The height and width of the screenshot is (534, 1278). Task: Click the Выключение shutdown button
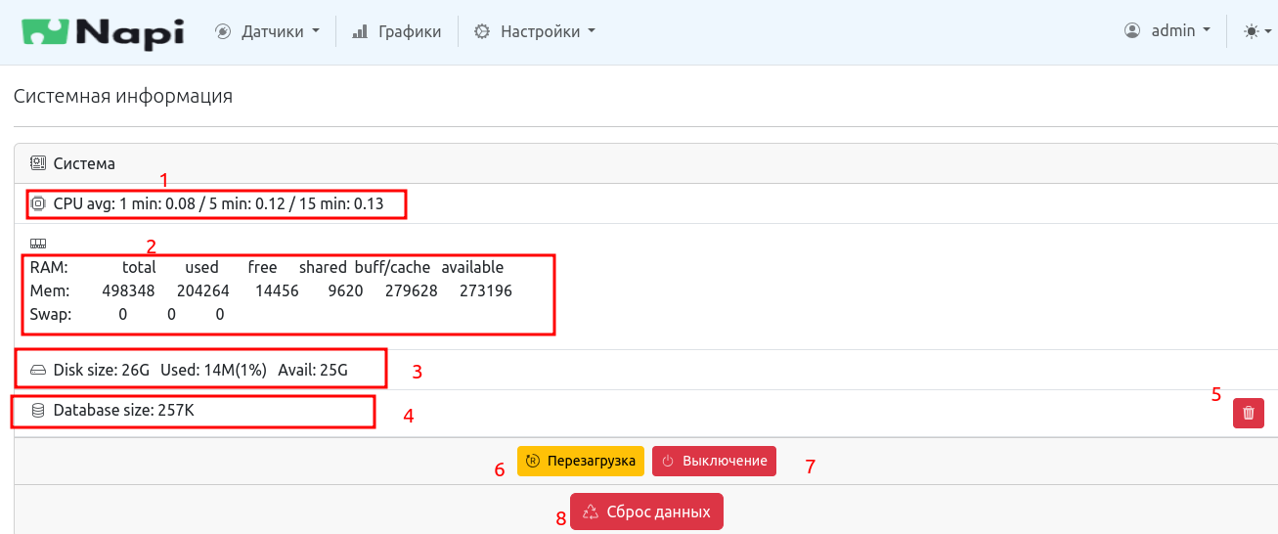click(714, 461)
